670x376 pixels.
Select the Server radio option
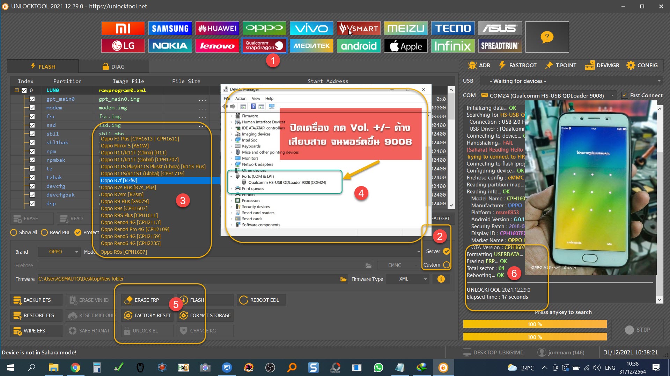[x=446, y=251]
